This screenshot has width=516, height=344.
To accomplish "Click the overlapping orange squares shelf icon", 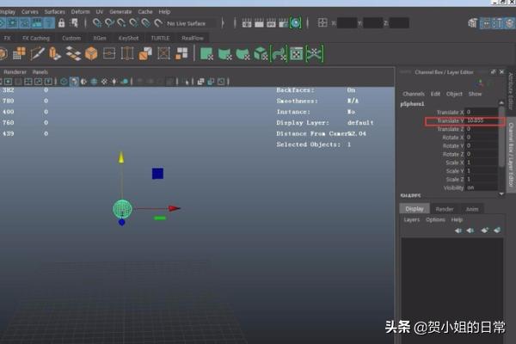I will coord(145,53).
